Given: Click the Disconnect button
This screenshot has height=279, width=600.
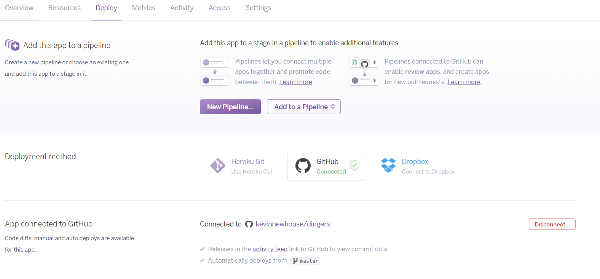Looking at the screenshot, I should (x=552, y=224).
